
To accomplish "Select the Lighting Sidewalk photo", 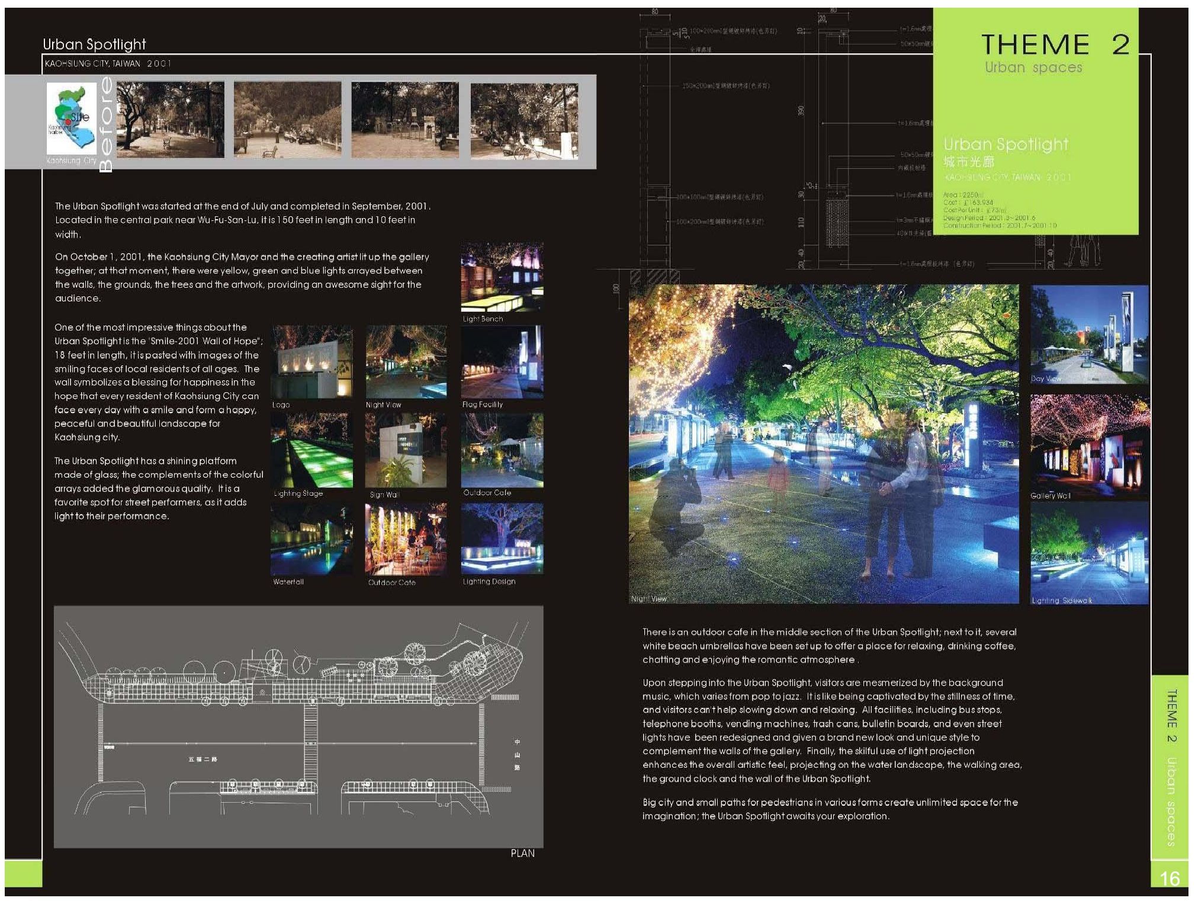I will pos(1090,553).
